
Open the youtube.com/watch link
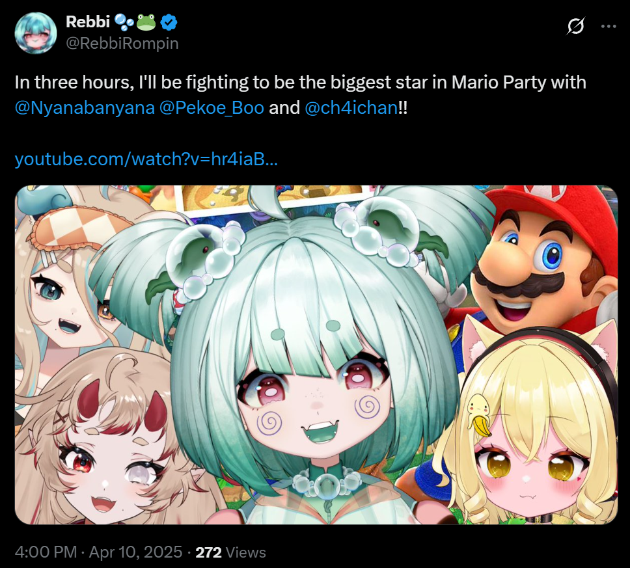click(x=146, y=159)
